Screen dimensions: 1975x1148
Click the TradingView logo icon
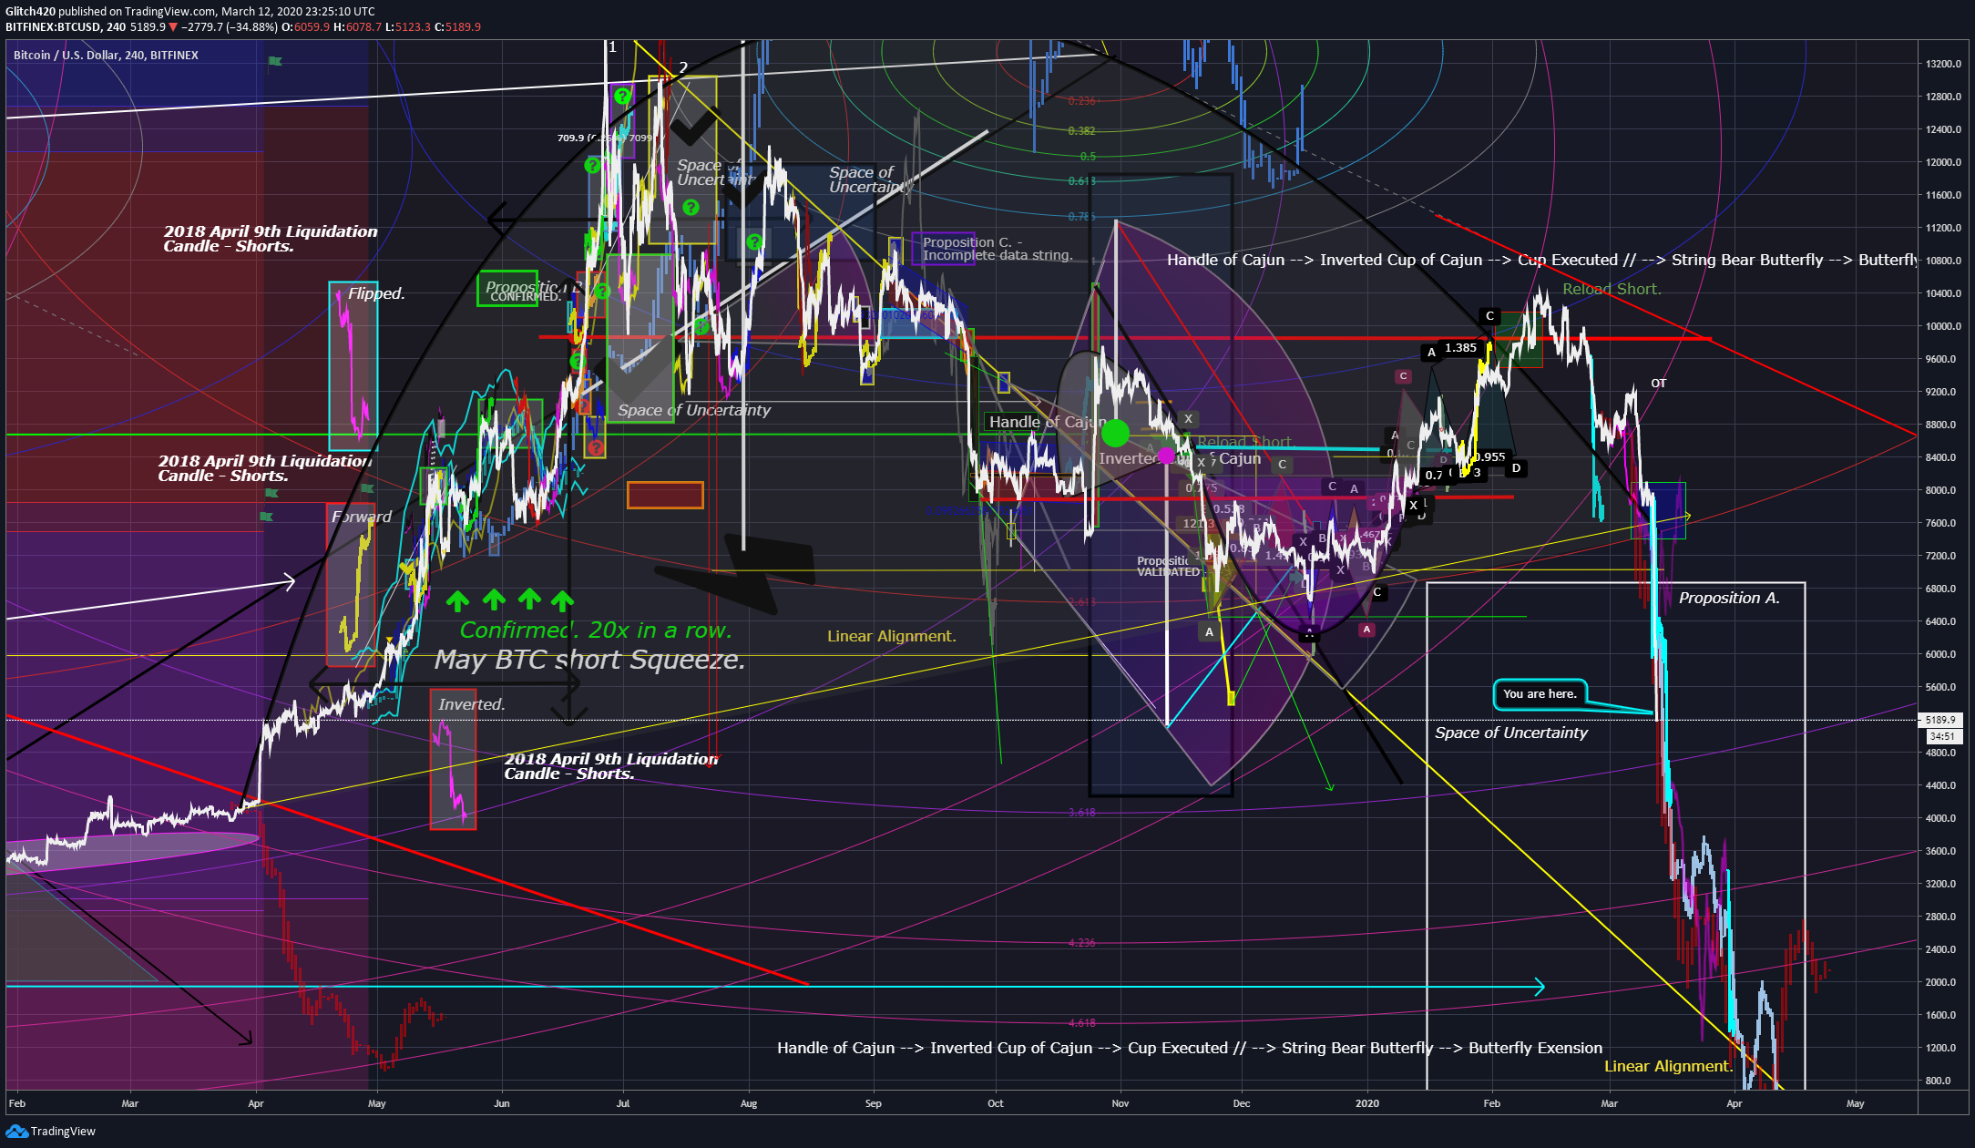(16, 1131)
